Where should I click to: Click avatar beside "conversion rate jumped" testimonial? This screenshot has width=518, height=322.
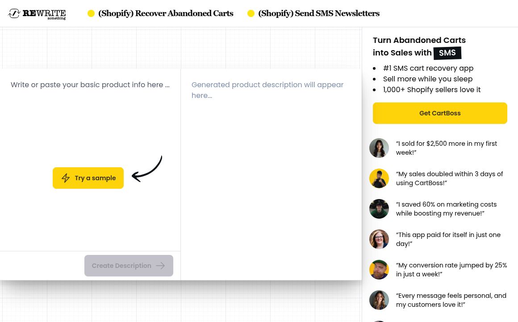pyautogui.click(x=379, y=270)
